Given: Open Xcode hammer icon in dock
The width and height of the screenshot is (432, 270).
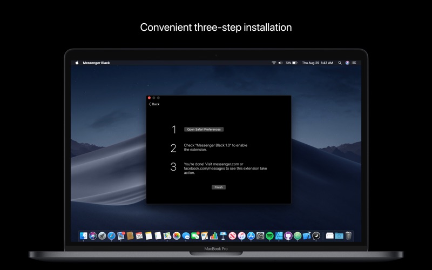Looking at the screenshot, I should [x=307, y=236].
